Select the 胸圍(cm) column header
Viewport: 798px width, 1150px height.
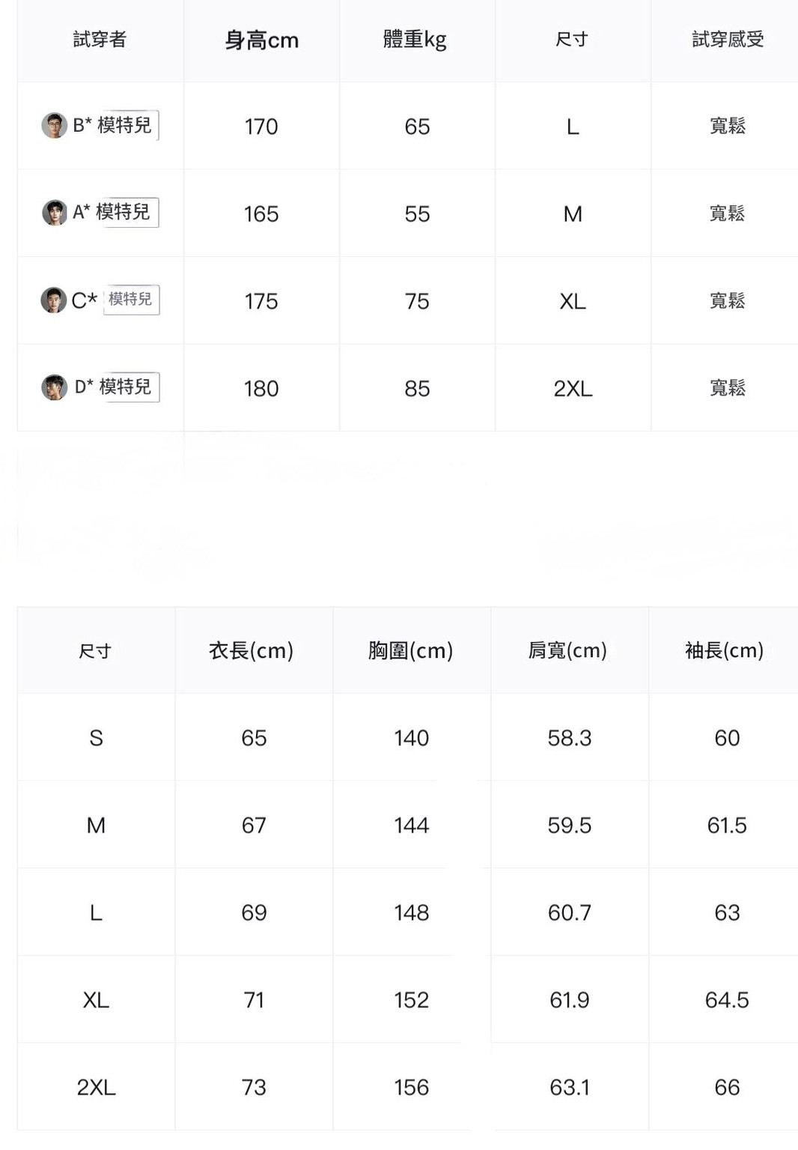click(x=411, y=650)
